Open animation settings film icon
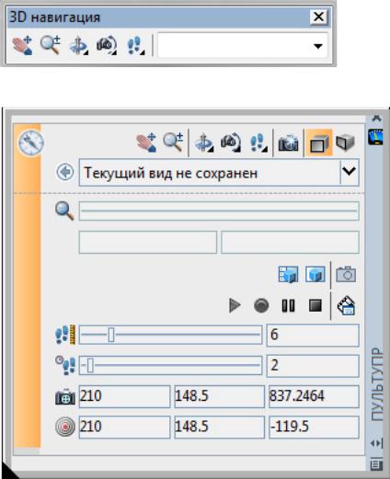Screen dimensions: 390x479 [346, 305]
